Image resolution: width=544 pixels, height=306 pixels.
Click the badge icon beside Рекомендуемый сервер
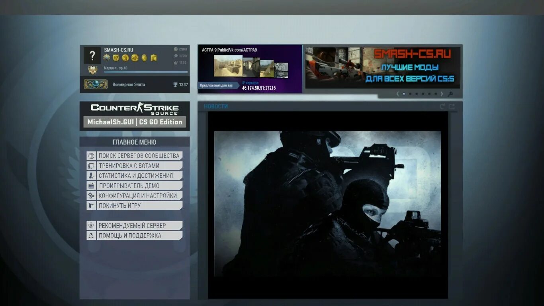pyautogui.click(x=91, y=226)
